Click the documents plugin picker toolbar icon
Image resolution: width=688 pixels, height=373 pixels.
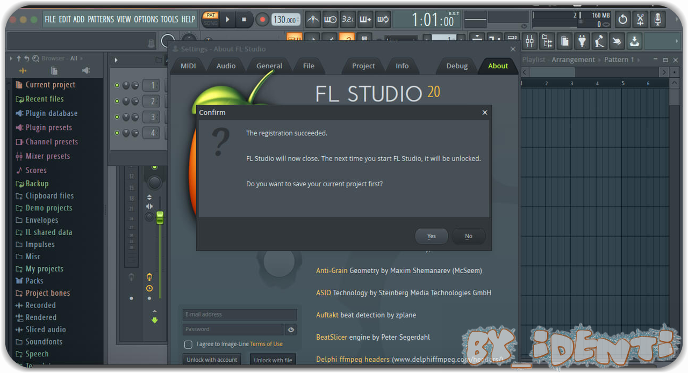[564, 41]
